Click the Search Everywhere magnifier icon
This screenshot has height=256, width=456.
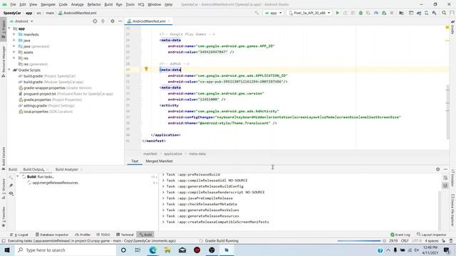pos(444,13)
